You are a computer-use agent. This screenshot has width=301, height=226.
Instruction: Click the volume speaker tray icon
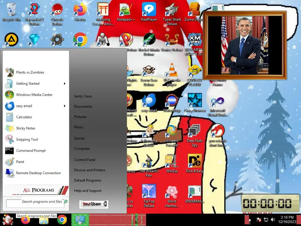[273, 220]
